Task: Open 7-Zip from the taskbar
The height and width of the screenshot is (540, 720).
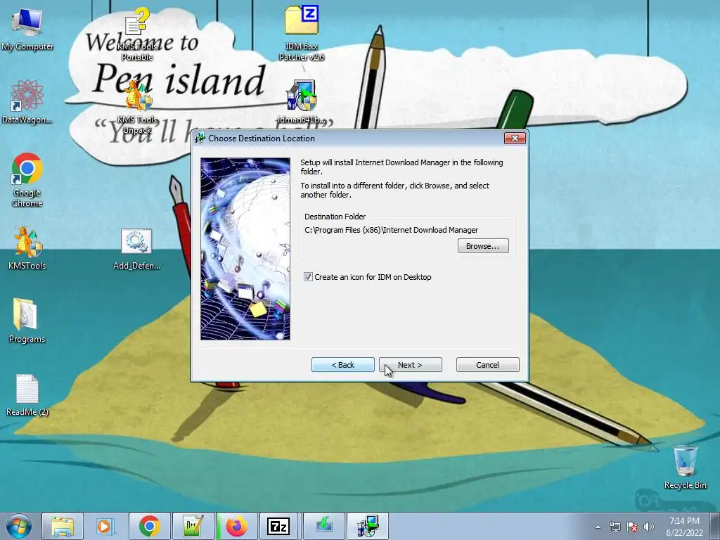Action: (278, 526)
